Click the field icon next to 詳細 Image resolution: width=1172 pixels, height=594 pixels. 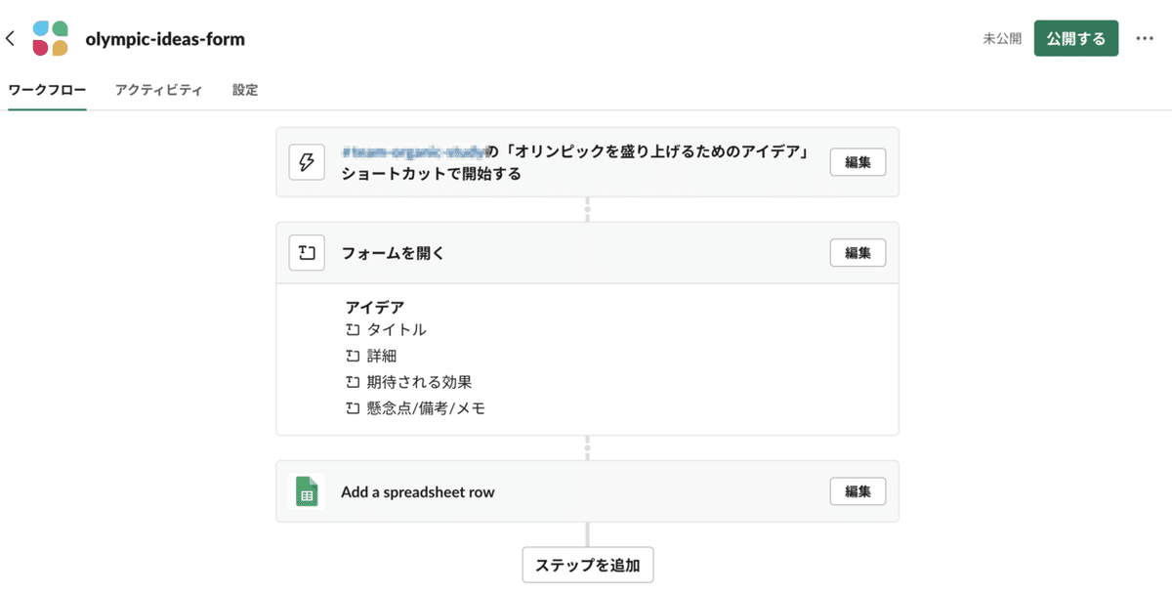pyautogui.click(x=353, y=356)
